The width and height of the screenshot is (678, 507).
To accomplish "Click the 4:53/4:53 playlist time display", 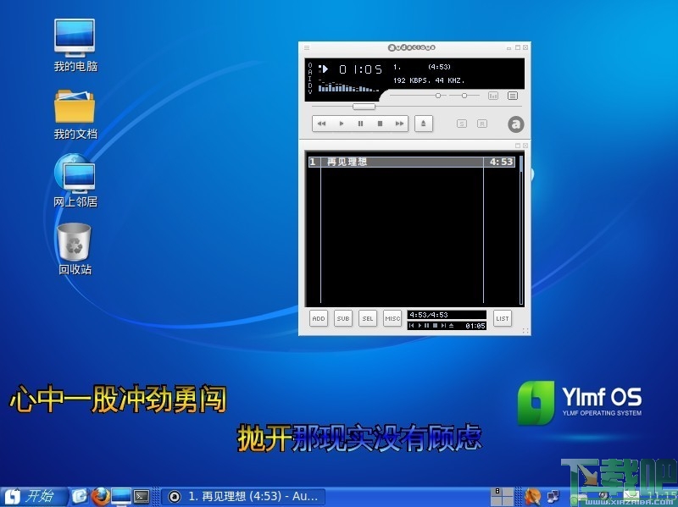I will click(x=447, y=315).
